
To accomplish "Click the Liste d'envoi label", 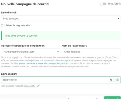I will pyautogui.click(x=9, y=13).
